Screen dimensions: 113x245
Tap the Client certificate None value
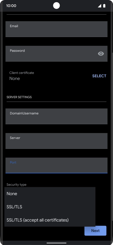click(x=15, y=78)
